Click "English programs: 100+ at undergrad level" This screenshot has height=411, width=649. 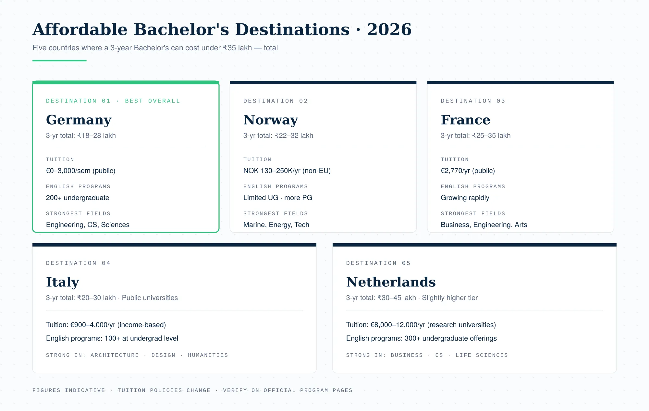(112, 338)
